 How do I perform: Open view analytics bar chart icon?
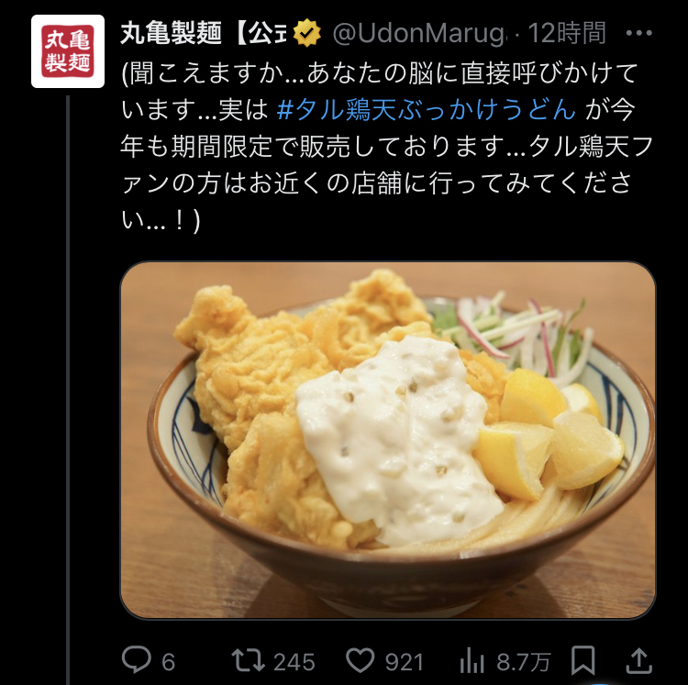click(x=472, y=660)
